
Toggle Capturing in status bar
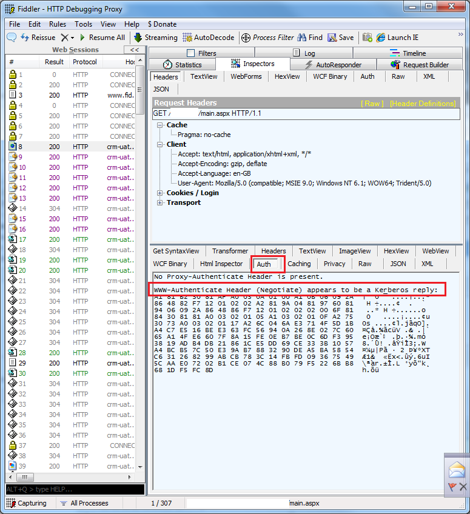pos(27,503)
